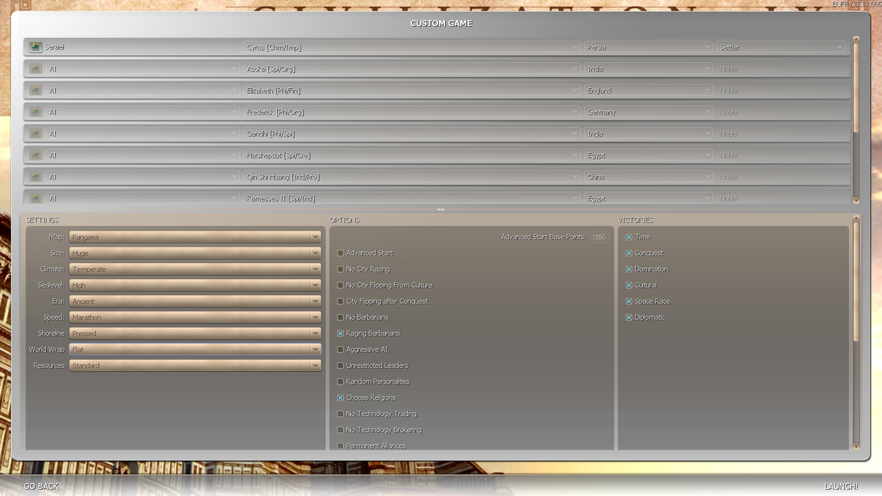Disable the Cultural victory condition
882x496 pixels.
[629, 285]
